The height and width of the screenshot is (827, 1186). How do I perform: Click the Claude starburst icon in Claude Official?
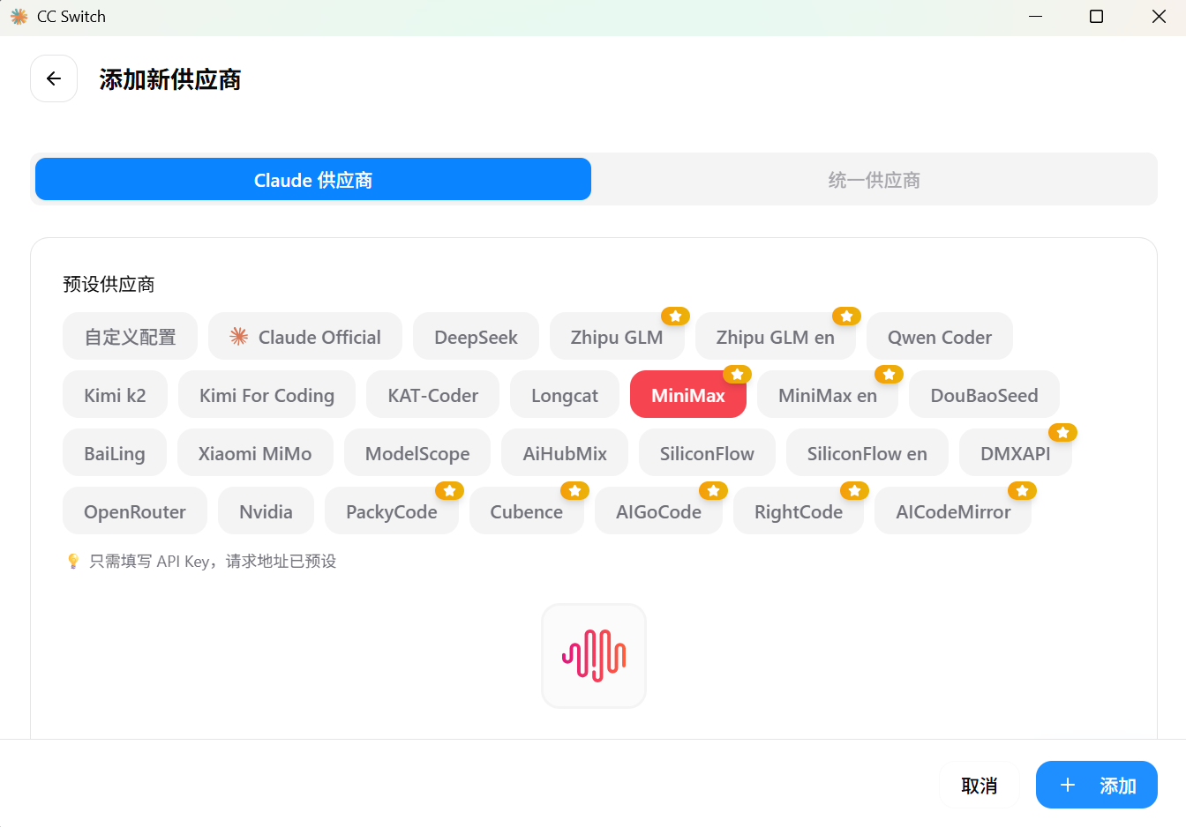pos(239,336)
